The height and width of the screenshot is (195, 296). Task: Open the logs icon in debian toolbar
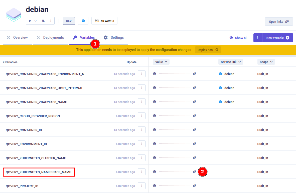[43, 21]
